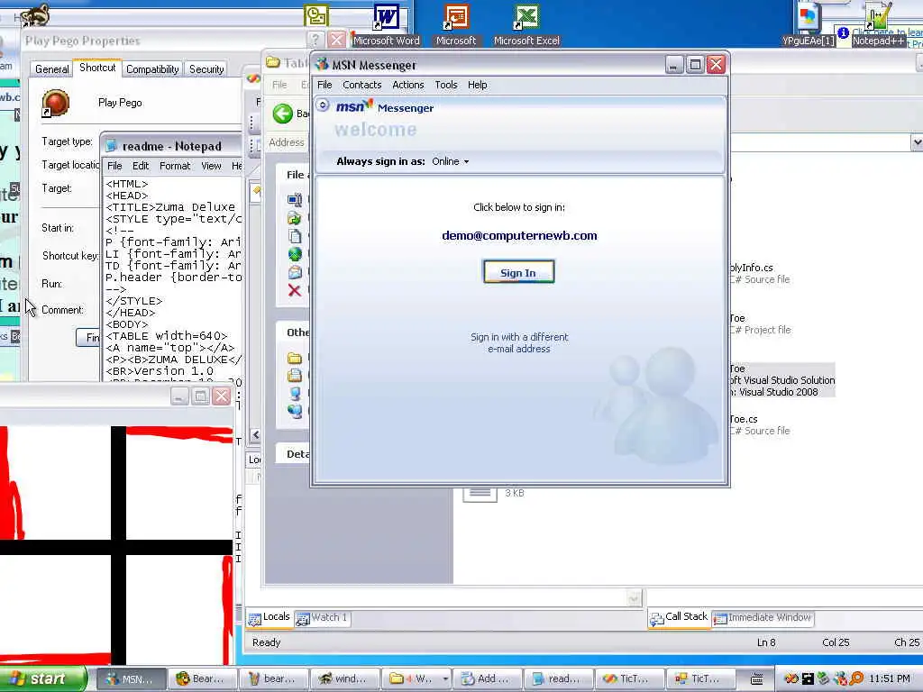Switch to Compatibility tab in Play Pego Properties

151,68
